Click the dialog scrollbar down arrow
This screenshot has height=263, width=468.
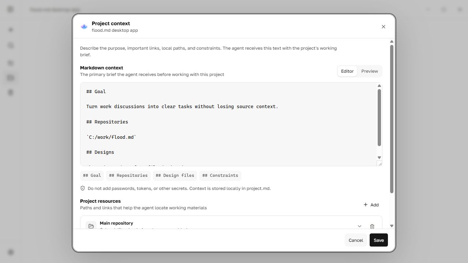(x=392, y=226)
